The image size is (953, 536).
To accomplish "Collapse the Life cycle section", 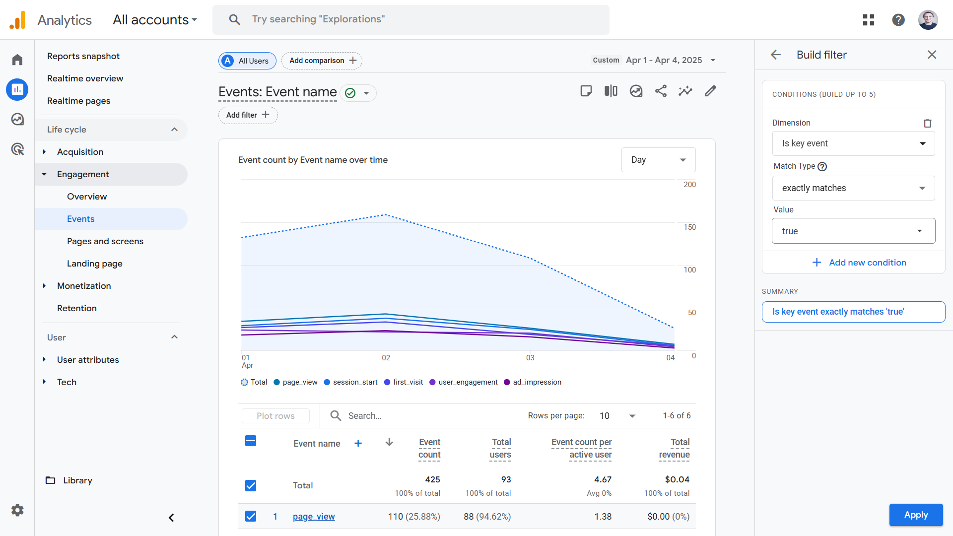I will [174, 130].
